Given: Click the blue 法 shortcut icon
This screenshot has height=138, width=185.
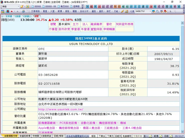Looking at the screenshot, I should click(x=171, y=6).
